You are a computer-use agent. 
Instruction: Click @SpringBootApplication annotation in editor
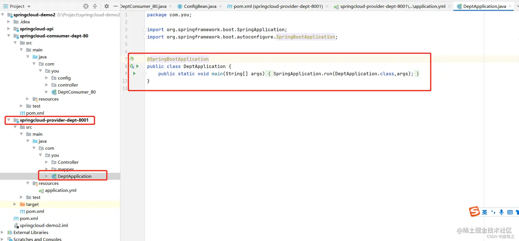(178, 59)
